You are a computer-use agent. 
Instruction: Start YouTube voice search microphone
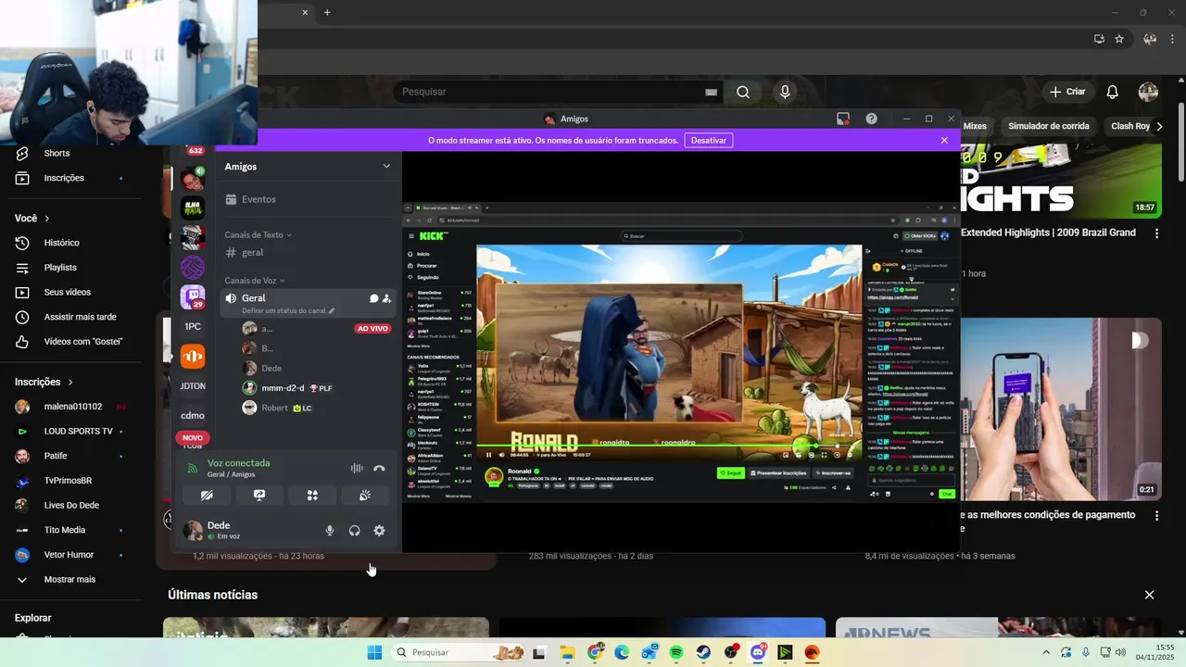785,92
